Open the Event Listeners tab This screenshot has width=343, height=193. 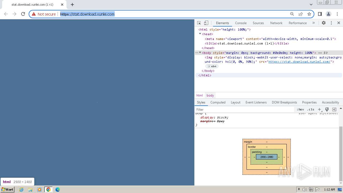point(256,102)
